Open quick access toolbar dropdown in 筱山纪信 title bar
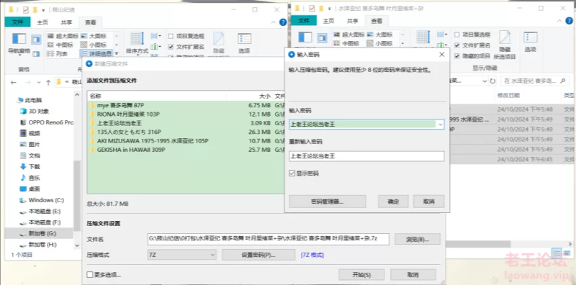 [43, 10]
